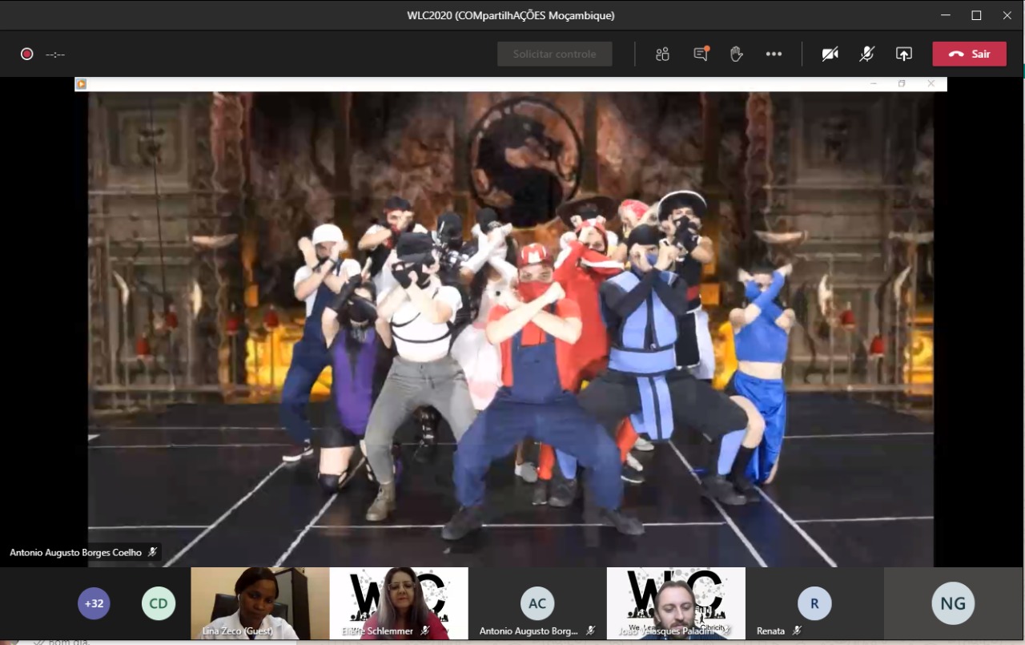Select João Velasques Paladini video thumbnail
This screenshot has width=1025, height=645.
(676, 603)
